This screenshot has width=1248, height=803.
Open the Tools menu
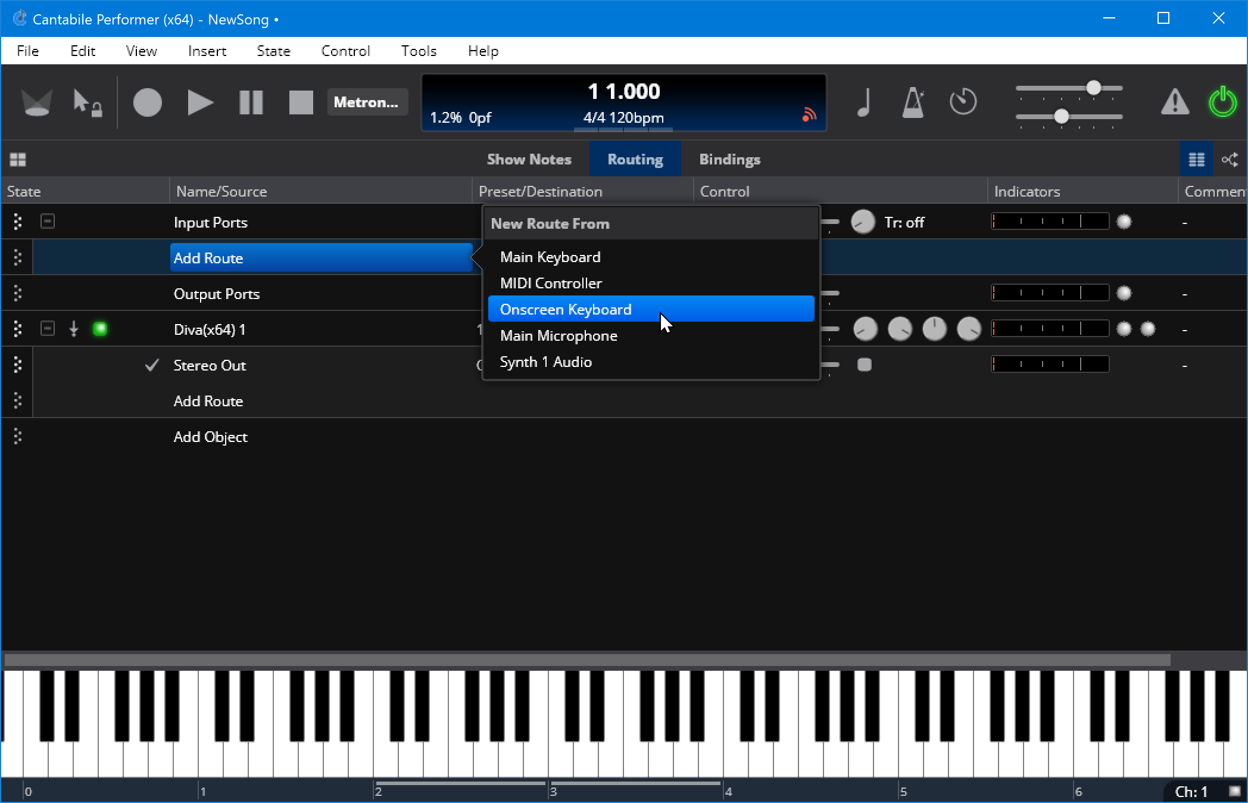point(419,51)
